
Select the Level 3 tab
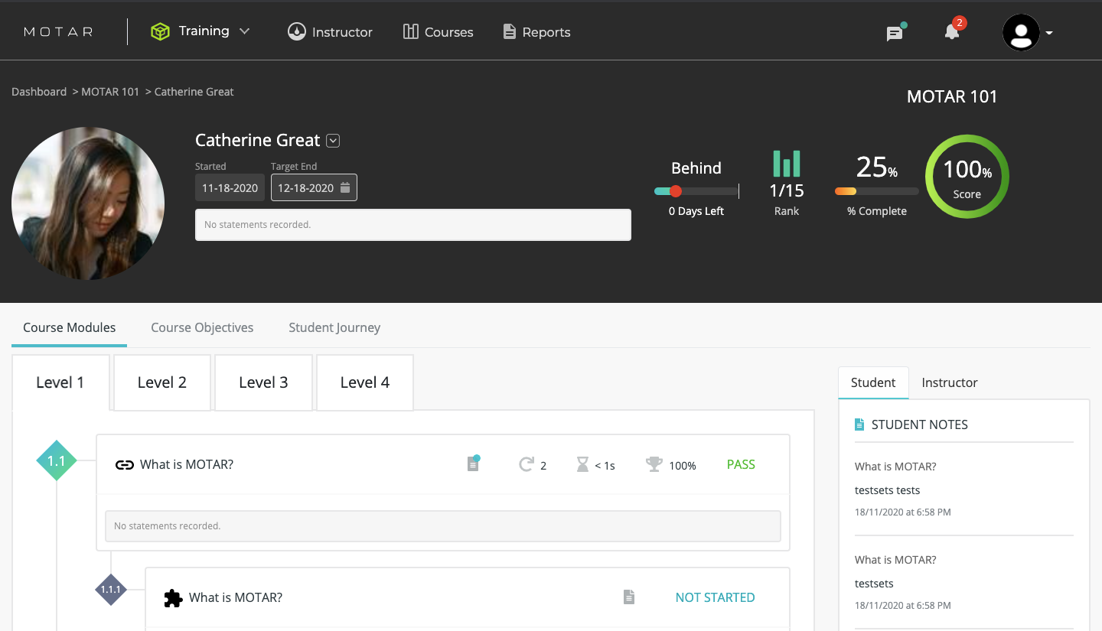point(263,382)
